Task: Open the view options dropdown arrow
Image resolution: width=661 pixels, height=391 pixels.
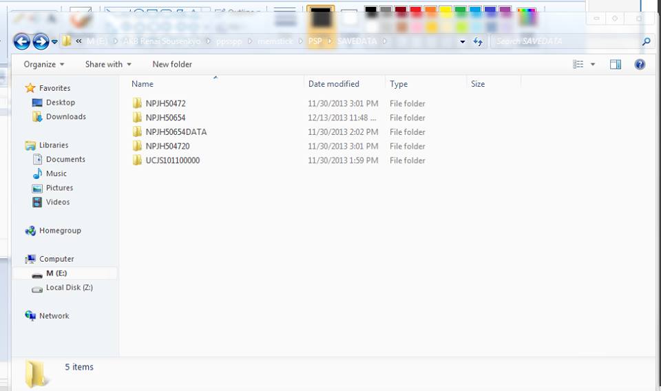Action: [x=593, y=64]
